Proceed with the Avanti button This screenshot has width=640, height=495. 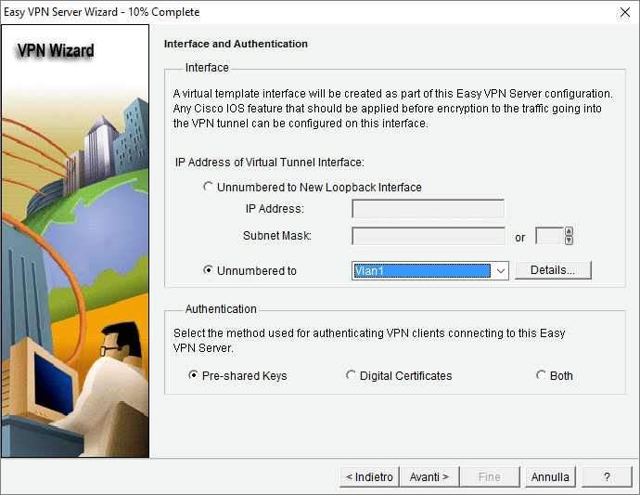429,476
